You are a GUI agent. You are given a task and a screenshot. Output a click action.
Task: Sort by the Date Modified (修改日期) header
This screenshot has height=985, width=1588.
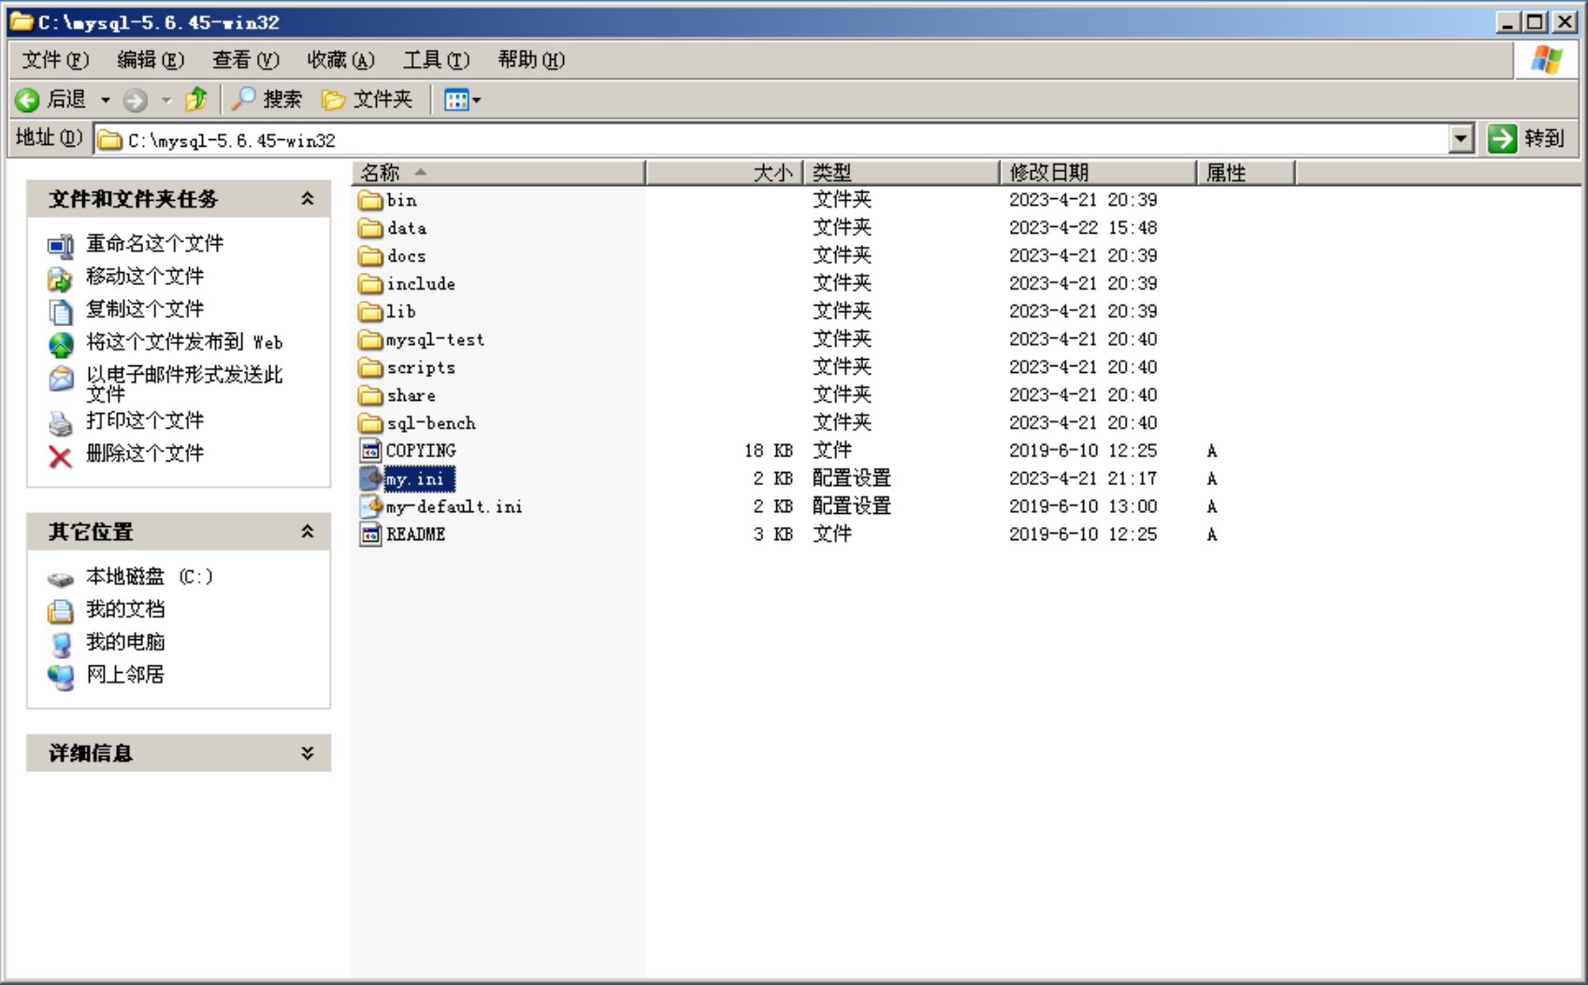point(1098,173)
